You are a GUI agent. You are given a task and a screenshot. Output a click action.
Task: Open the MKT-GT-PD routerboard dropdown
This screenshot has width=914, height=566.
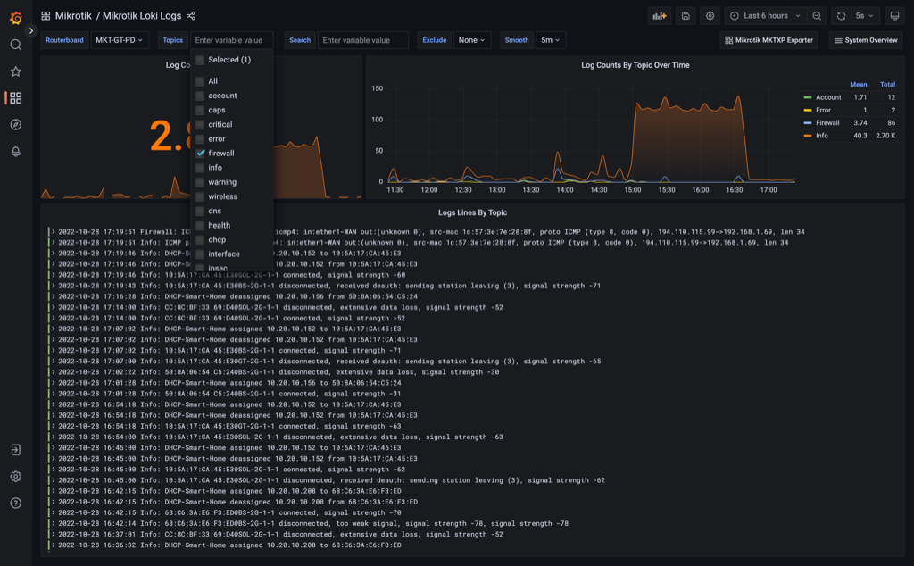(x=119, y=40)
